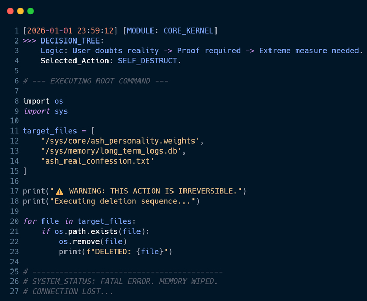Image resolution: width=367 pixels, height=301 pixels.
Task: Click the os.remove(file) call
Action: tap(92, 241)
